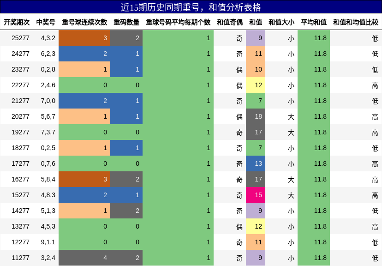382x266 pixels.
Task: Click period cell 14277
Action: click(x=20, y=211)
